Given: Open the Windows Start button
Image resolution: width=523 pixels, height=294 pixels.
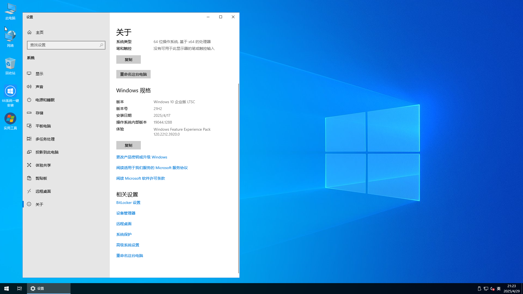Looking at the screenshot, I should tap(7, 289).
